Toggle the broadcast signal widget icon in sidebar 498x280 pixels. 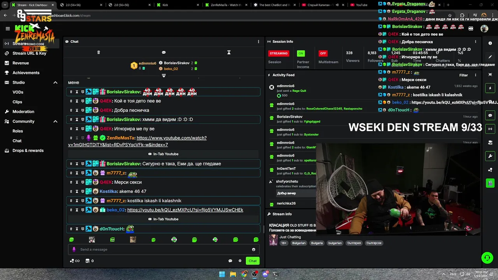pyautogui.click(x=490, y=129)
